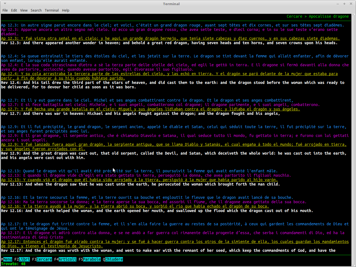Click Italian verse Ap 12.9 E il gran dragone
356x267 pixels.
tap(175, 138)
